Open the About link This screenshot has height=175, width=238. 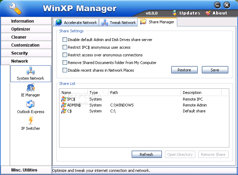(x=220, y=13)
